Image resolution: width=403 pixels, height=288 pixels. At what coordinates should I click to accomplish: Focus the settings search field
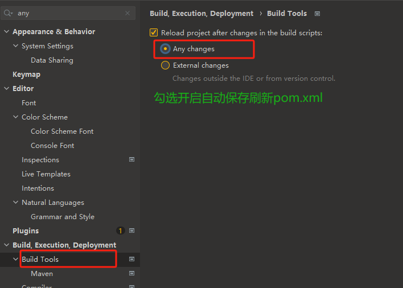pyautogui.click(x=68, y=13)
